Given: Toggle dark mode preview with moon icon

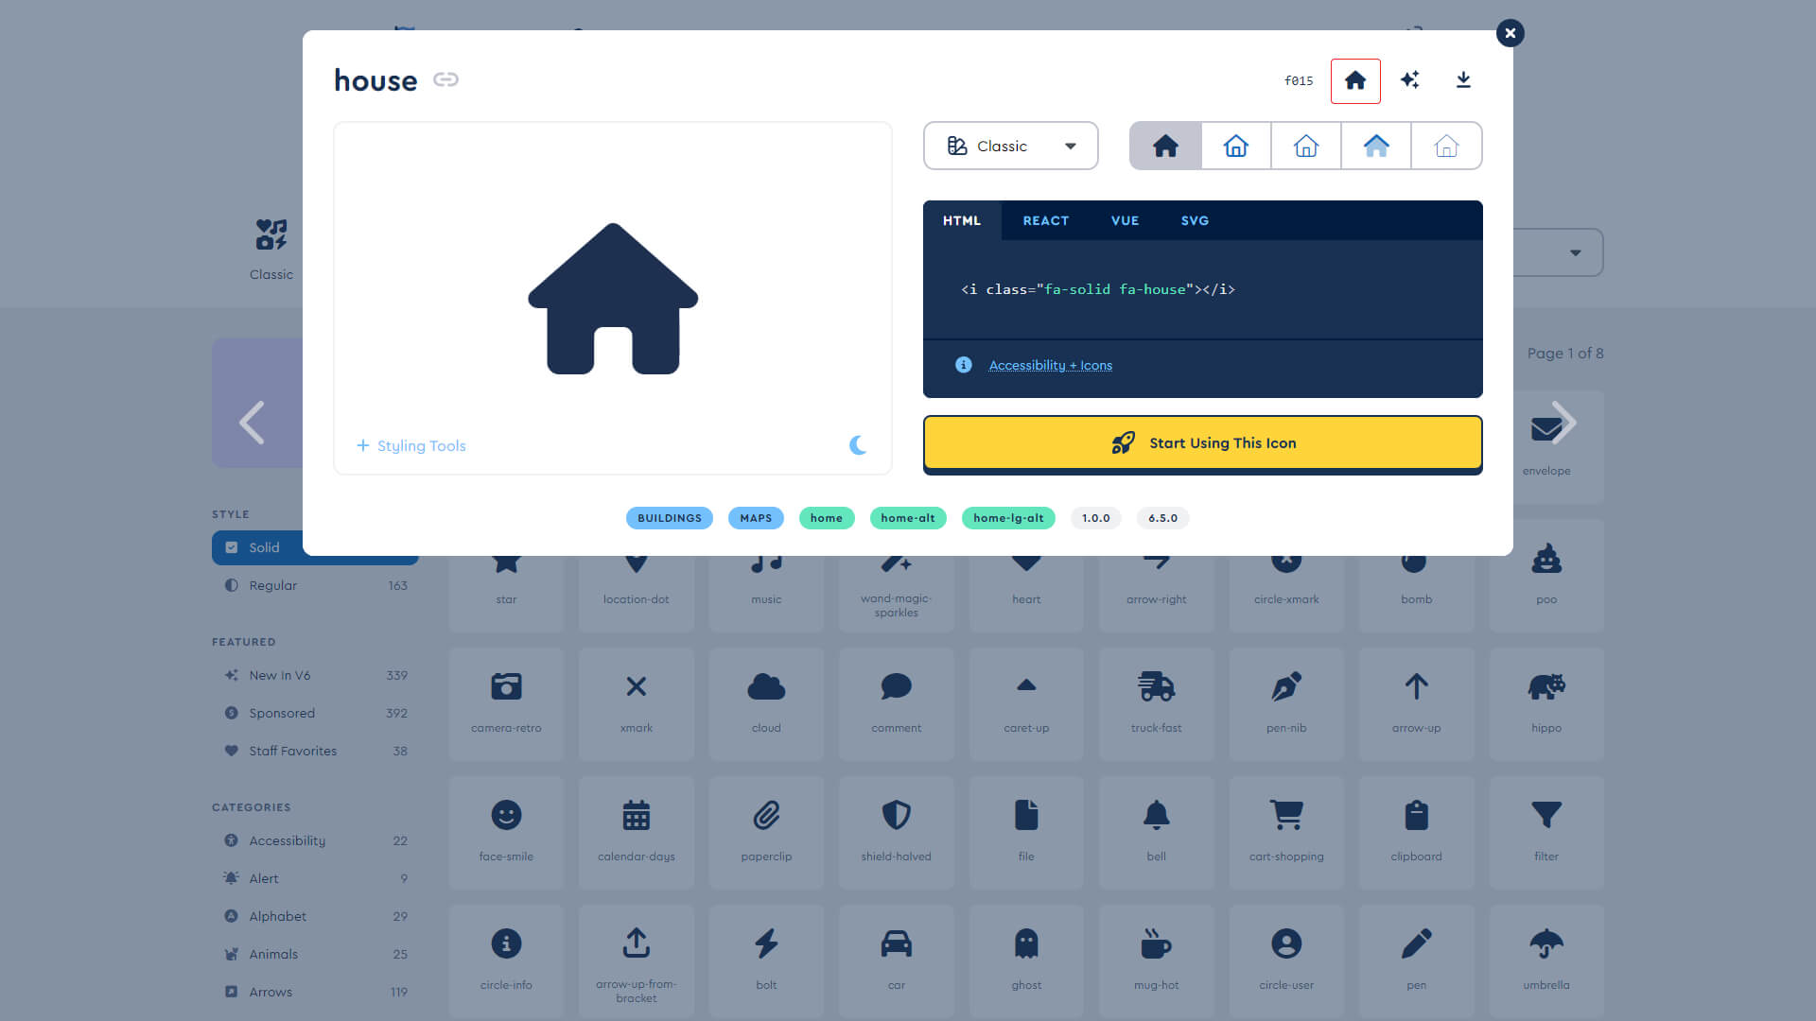Looking at the screenshot, I should point(857,445).
